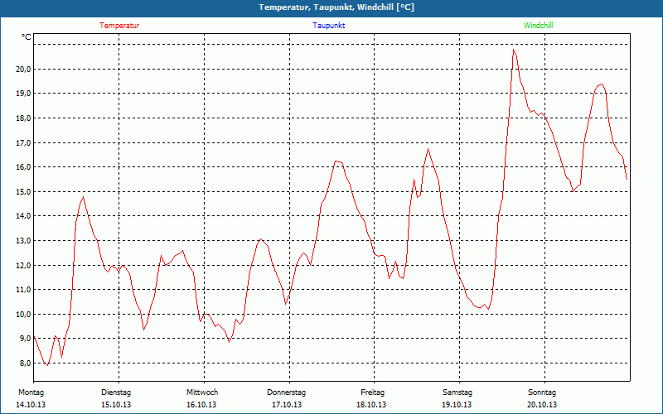Click the date 18.10.13
Viewport: 663px width, 414px height.
(371, 405)
